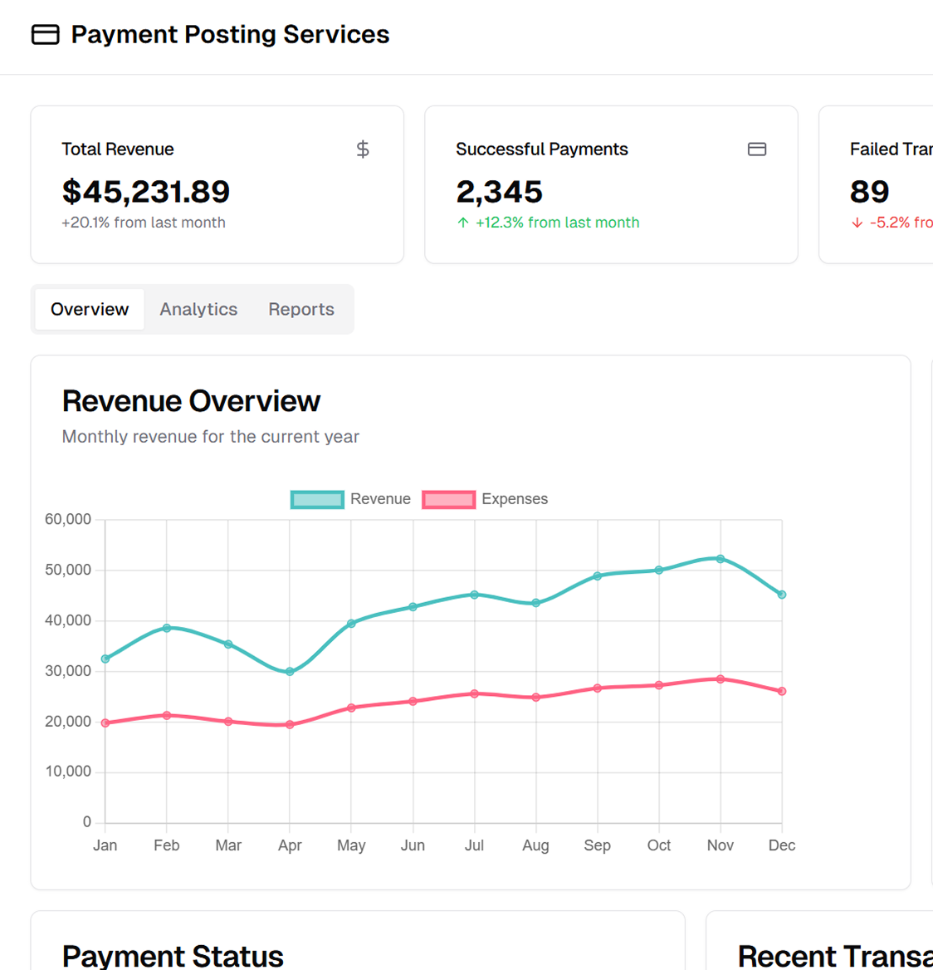Viewport: 933px width, 970px height.
Task: Click the credit card logo in the header
Action: click(45, 34)
